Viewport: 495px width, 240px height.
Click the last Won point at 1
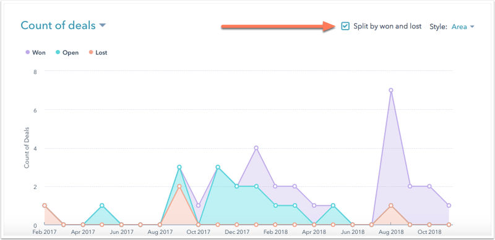(x=449, y=205)
